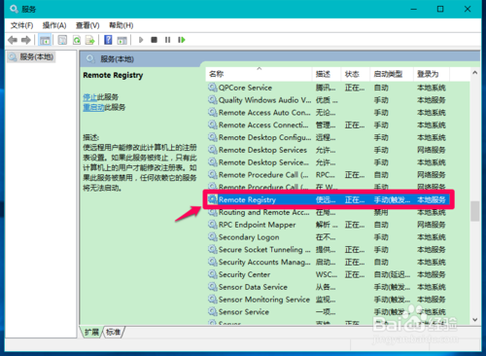486x356 pixels.
Task: Click the show/hide action pane icon
Action: pyautogui.click(x=121, y=40)
